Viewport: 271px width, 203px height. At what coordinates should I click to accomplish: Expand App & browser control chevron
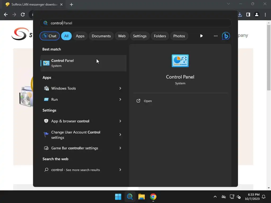[120, 121]
